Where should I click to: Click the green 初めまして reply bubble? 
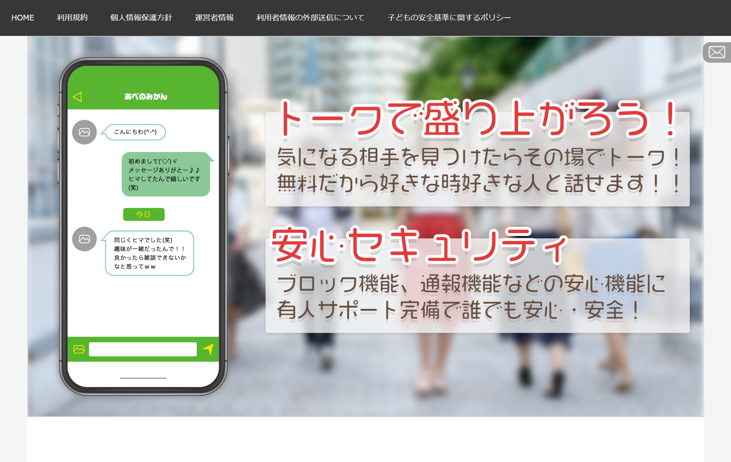pos(166,174)
